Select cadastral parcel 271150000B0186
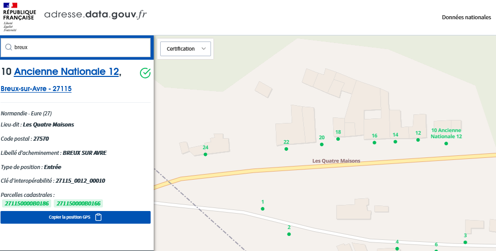The width and height of the screenshot is (496, 251). [x=27, y=203]
